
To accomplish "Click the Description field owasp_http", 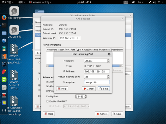I will 97,82.
